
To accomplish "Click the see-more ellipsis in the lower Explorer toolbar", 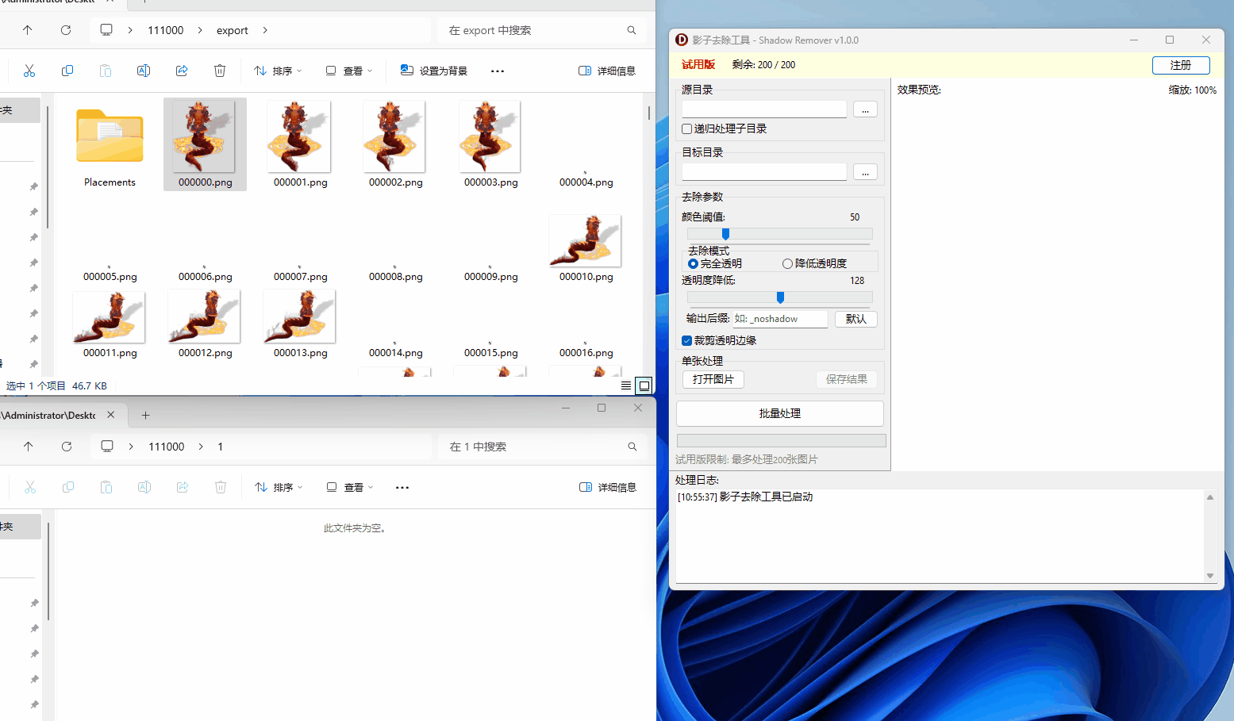I will coord(402,487).
